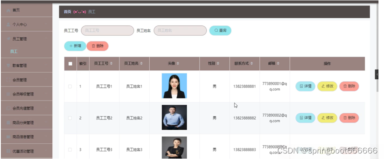The width and height of the screenshot is (384, 159).
Task: Sort by the 联系方式 column arrows
Action: pyautogui.click(x=252, y=64)
